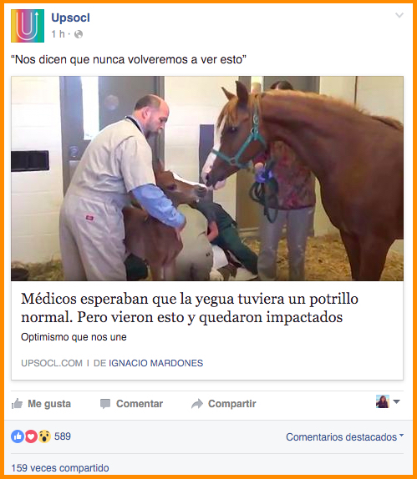Click the Me gusta button label

click(x=49, y=404)
